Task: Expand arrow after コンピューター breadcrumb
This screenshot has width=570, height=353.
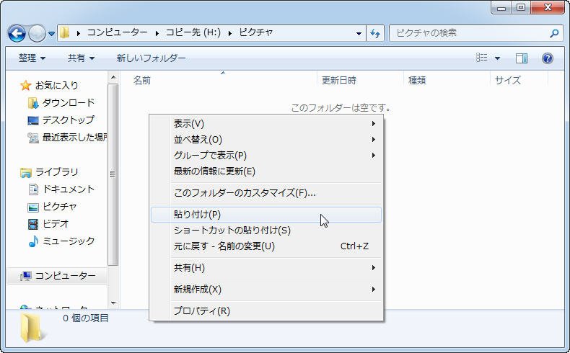Action: point(157,33)
